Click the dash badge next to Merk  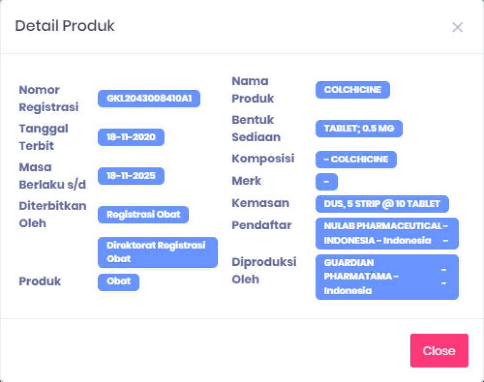pos(326,182)
